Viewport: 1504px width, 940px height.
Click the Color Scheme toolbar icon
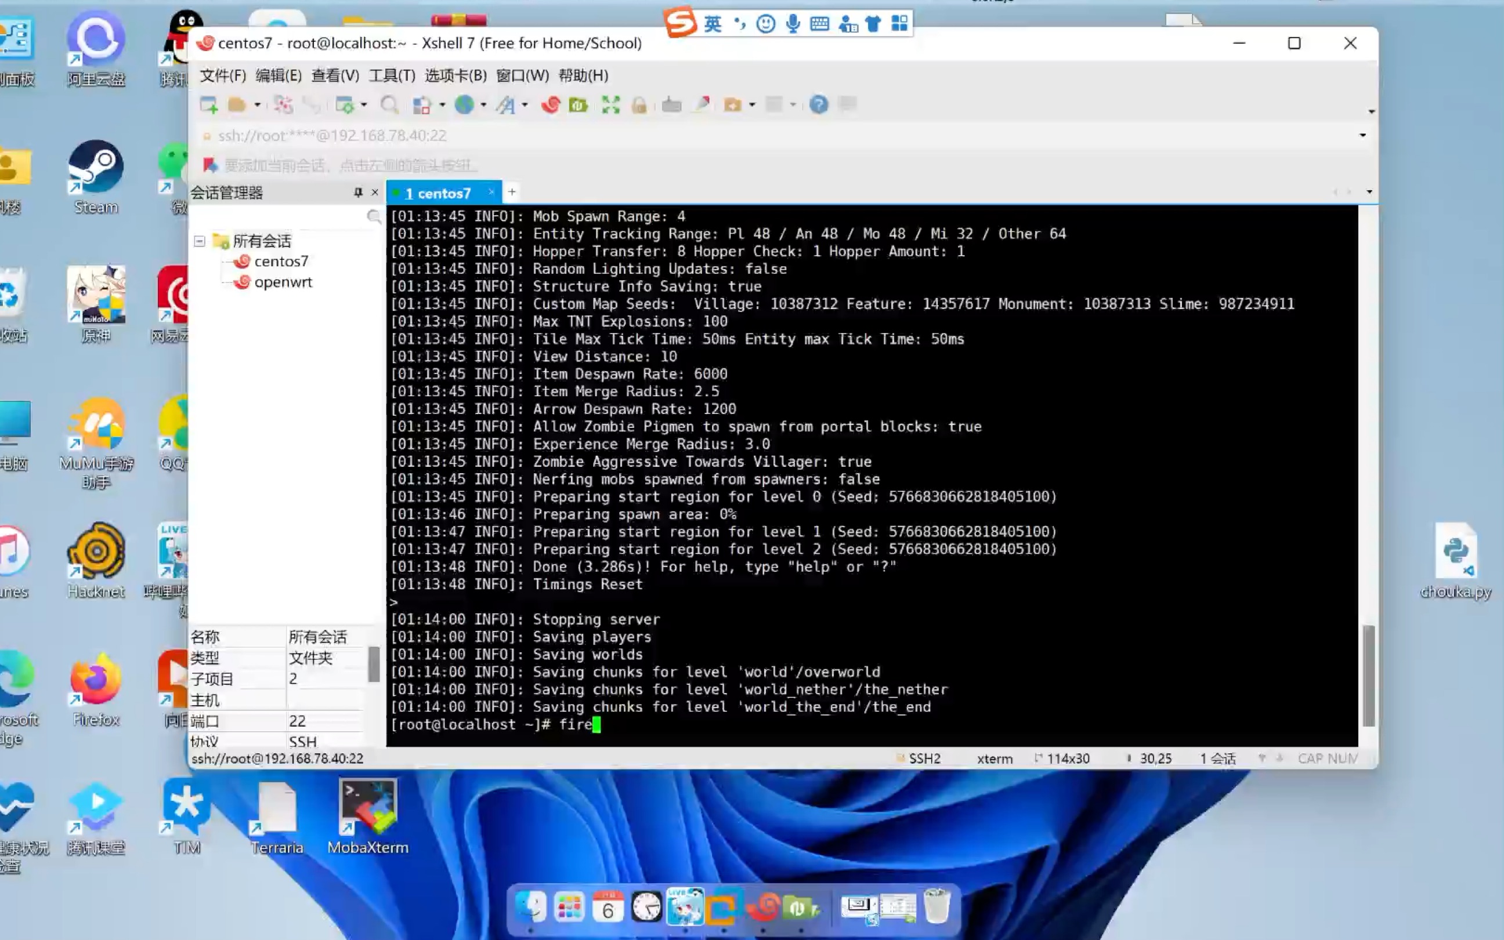pos(422,105)
